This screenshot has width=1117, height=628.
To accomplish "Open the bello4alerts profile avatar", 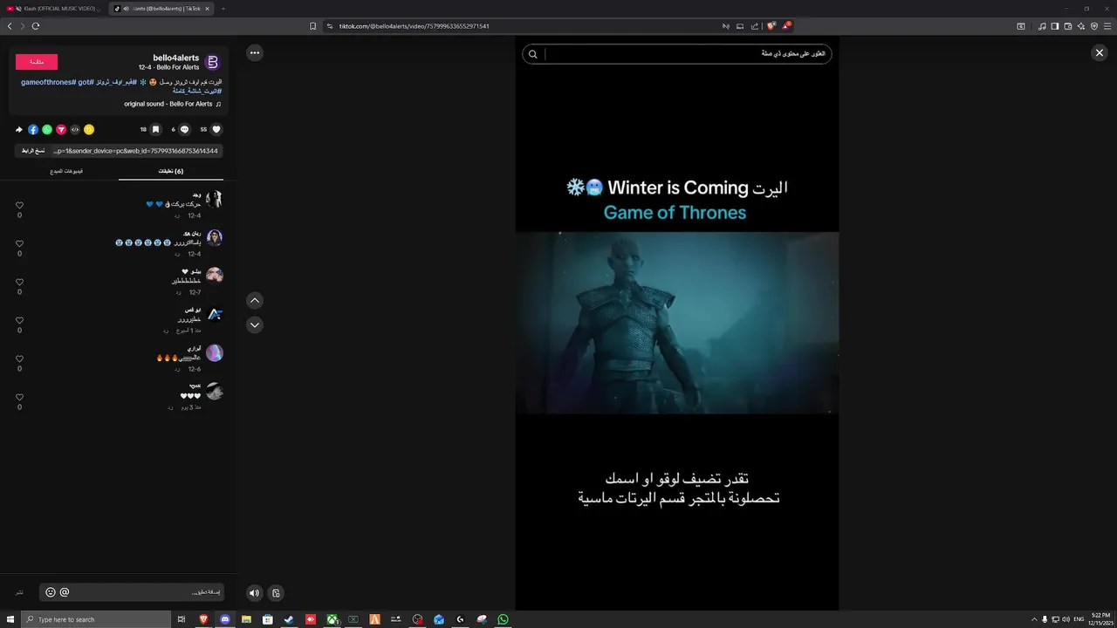I will [213, 62].
